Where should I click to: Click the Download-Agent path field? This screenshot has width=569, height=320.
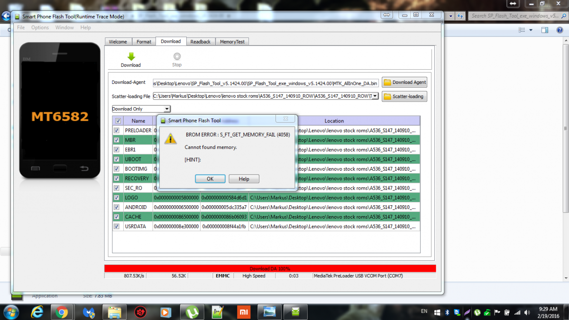tap(266, 82)
